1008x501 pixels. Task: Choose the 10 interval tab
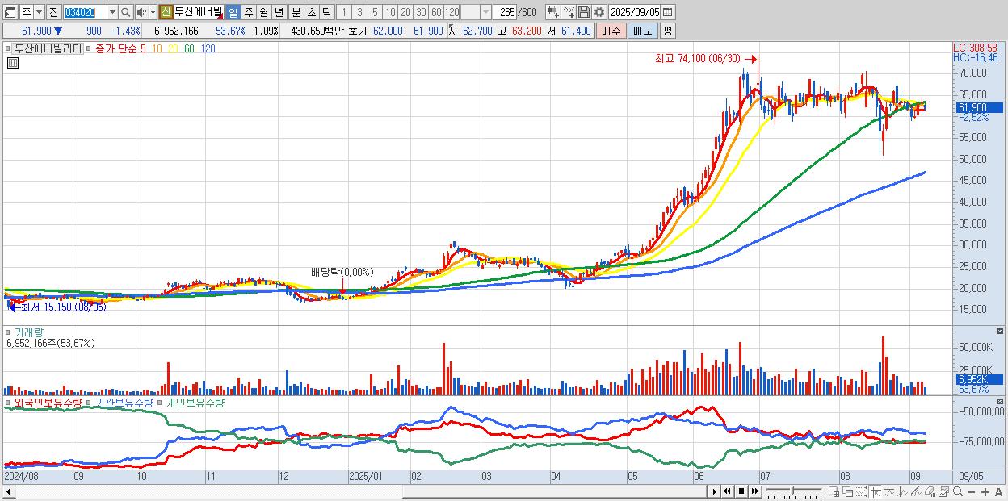pos(390,13)
